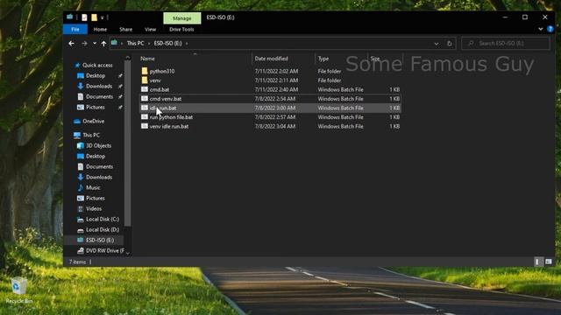
Task: Open pinned Desktop under Quick access
Action: click(x=96, y=76)
